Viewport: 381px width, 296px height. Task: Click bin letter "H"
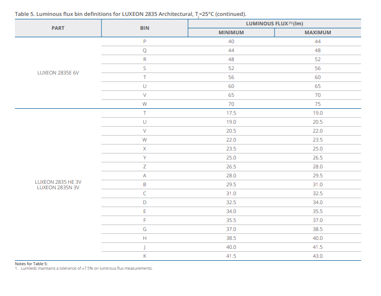click(x=145, y=238)
